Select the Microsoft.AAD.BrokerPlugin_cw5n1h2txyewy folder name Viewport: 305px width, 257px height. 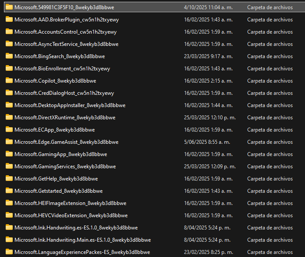[x=67, y=20]
